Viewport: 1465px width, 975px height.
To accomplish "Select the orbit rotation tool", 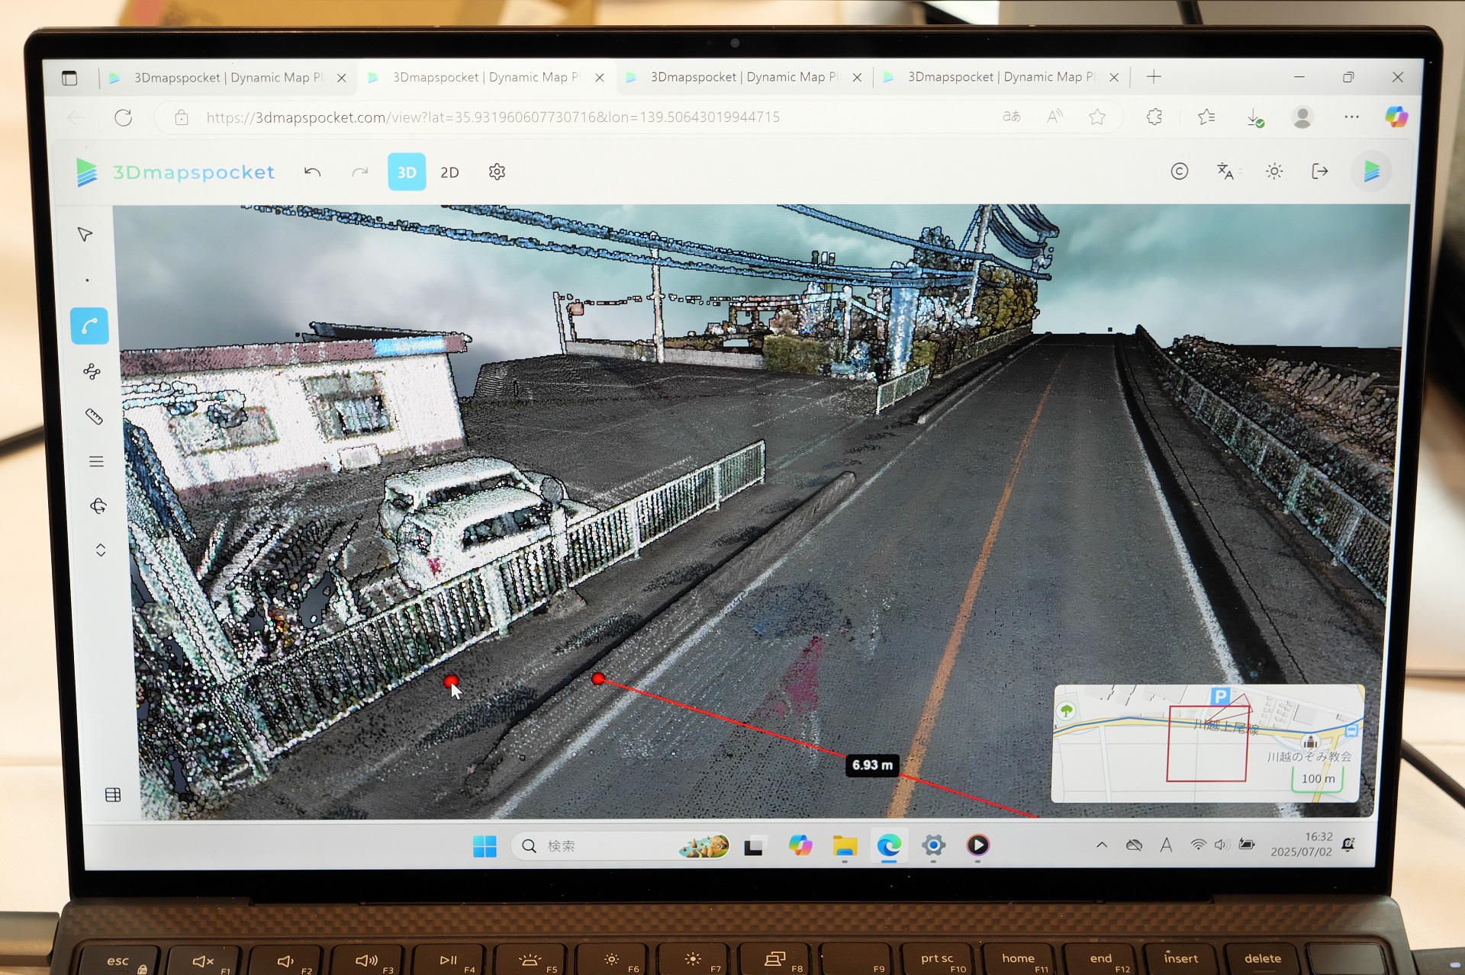I will pos(98,506).
